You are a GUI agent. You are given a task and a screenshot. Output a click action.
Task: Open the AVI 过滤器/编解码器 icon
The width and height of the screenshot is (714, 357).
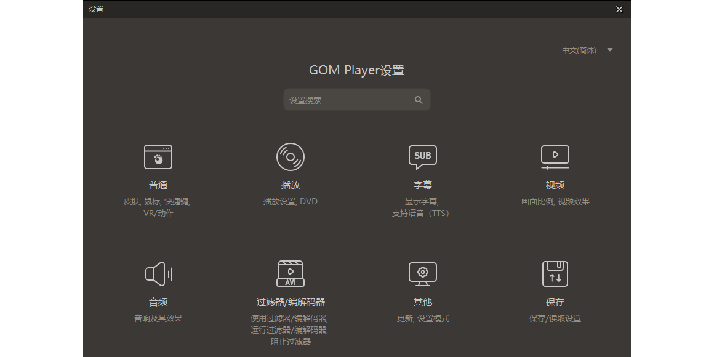291,274
